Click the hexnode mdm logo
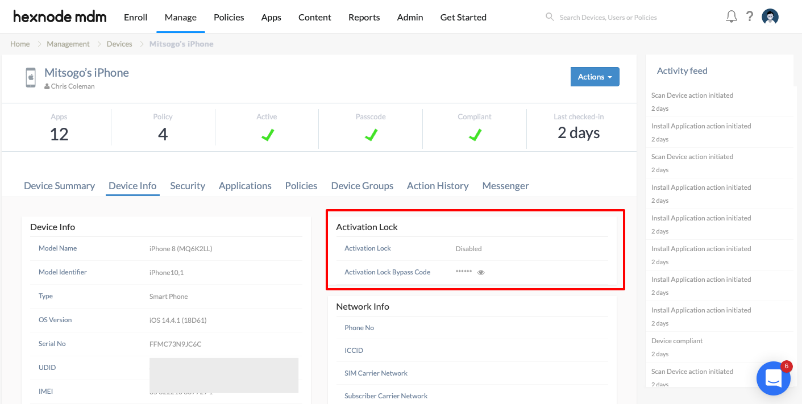 [x=60, y=17]
